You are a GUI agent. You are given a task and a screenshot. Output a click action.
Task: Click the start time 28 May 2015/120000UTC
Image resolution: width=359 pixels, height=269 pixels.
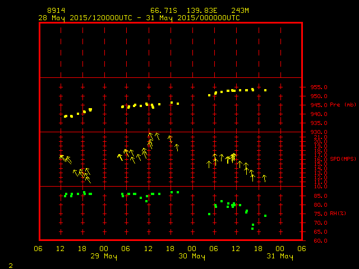[x=85, y=18]
